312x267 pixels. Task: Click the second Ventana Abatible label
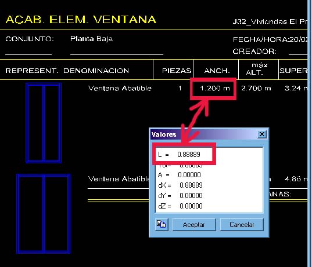(119, 179)
